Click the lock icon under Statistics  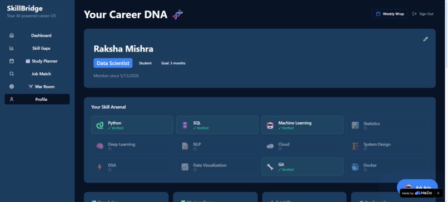(365, 128)
